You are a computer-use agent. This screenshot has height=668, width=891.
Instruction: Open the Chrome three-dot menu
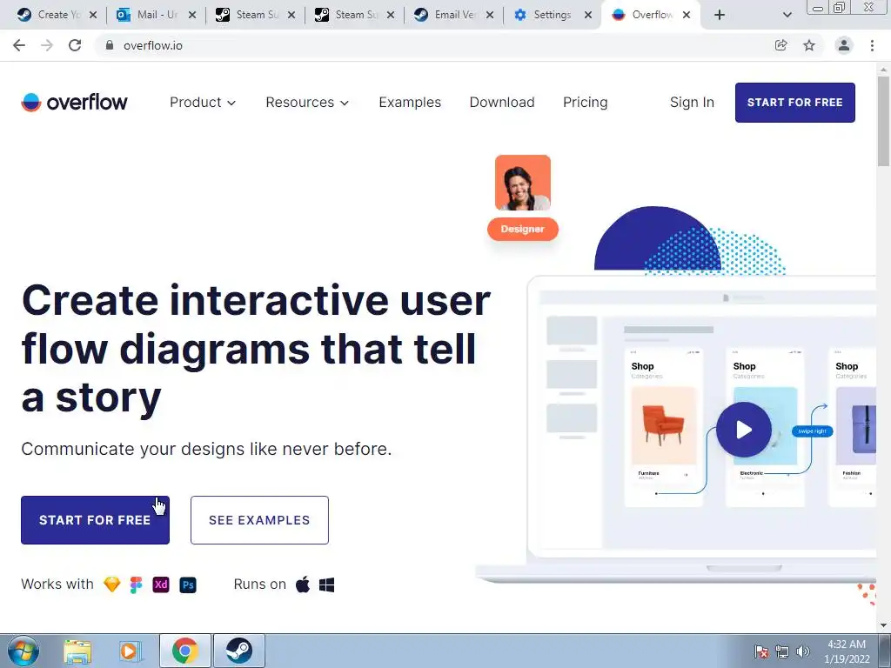(872, 45)
